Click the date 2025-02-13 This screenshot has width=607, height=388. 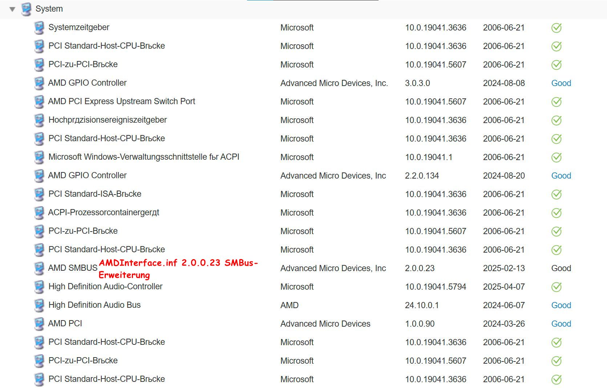pos(504,268)
